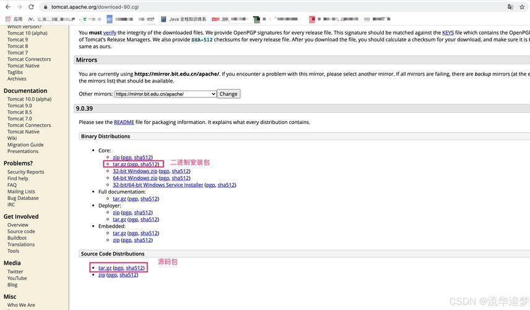Open the IRC sidebar link

pos(11,205)
